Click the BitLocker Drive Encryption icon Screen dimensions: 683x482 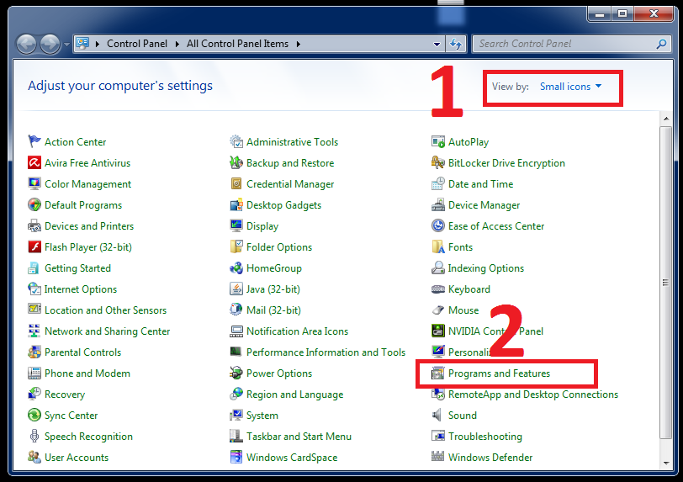coord(437,162)
